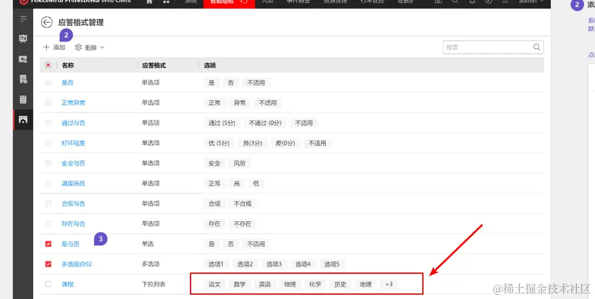Screen dimensions: 595x299
Task: Open the document search sidebar icon
Action: click(x=23, y=79)
